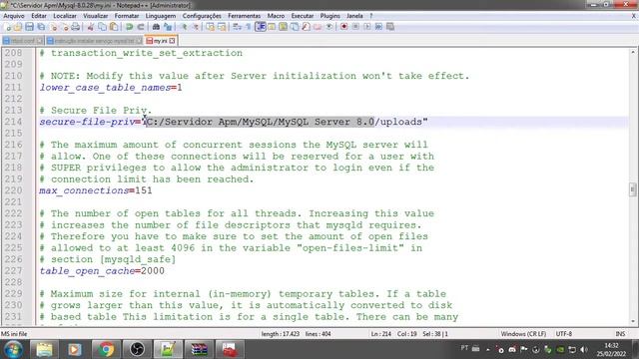Click the lower_case_table_names=1 line

tap(111, 87)
